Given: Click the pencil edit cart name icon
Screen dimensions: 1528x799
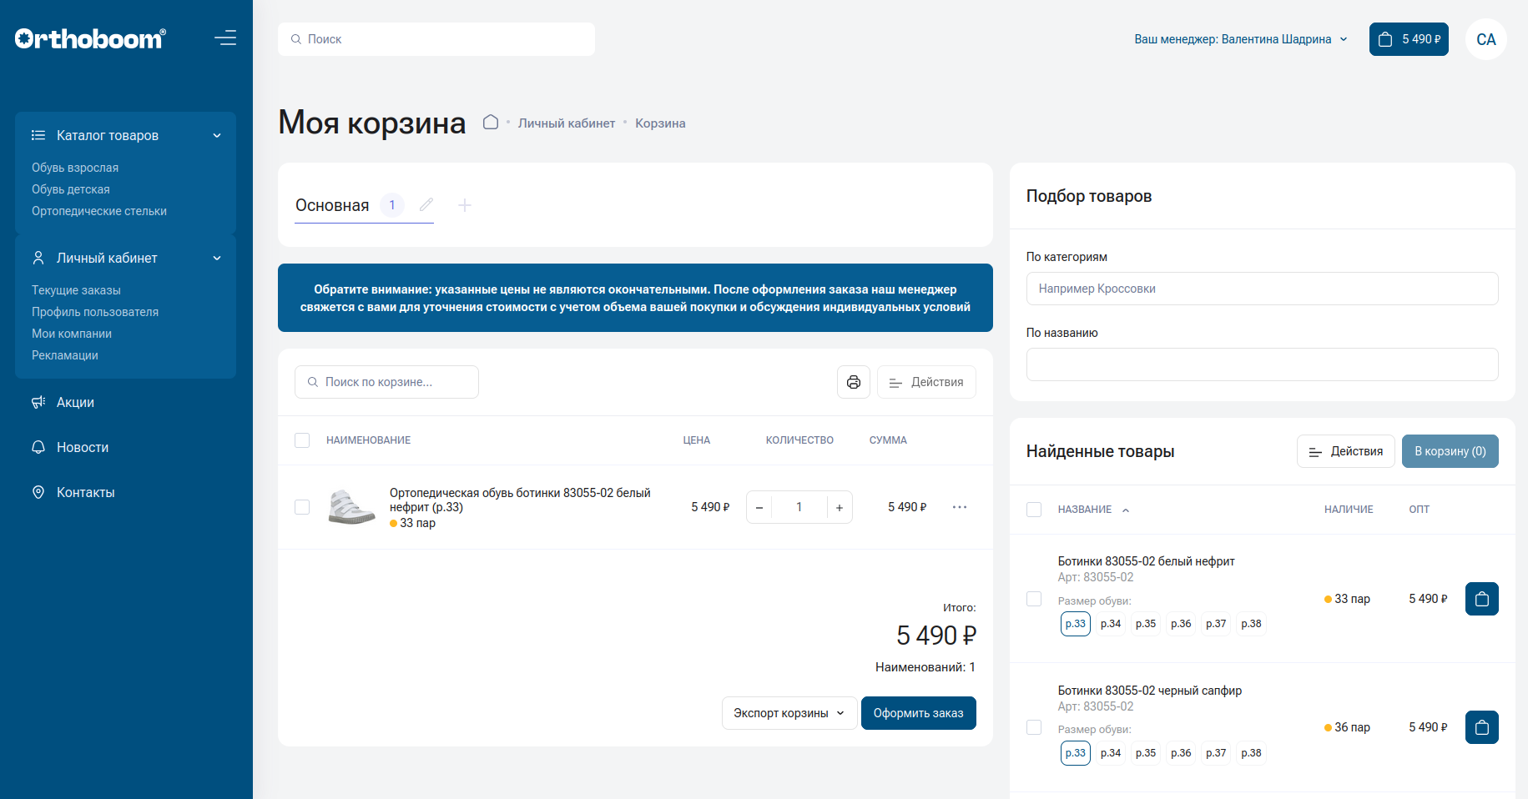Looking at the screenshot, I should 426,205.
